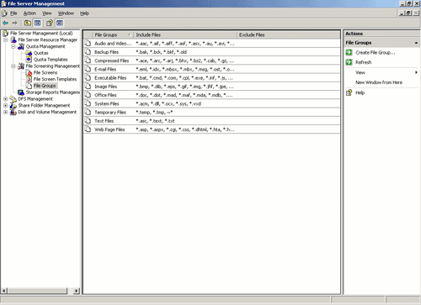
Task: Click the Compressed Files row icon
Action: [x=88, y=60]
